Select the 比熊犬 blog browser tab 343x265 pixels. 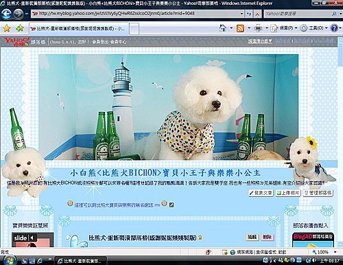pos(79,29)
